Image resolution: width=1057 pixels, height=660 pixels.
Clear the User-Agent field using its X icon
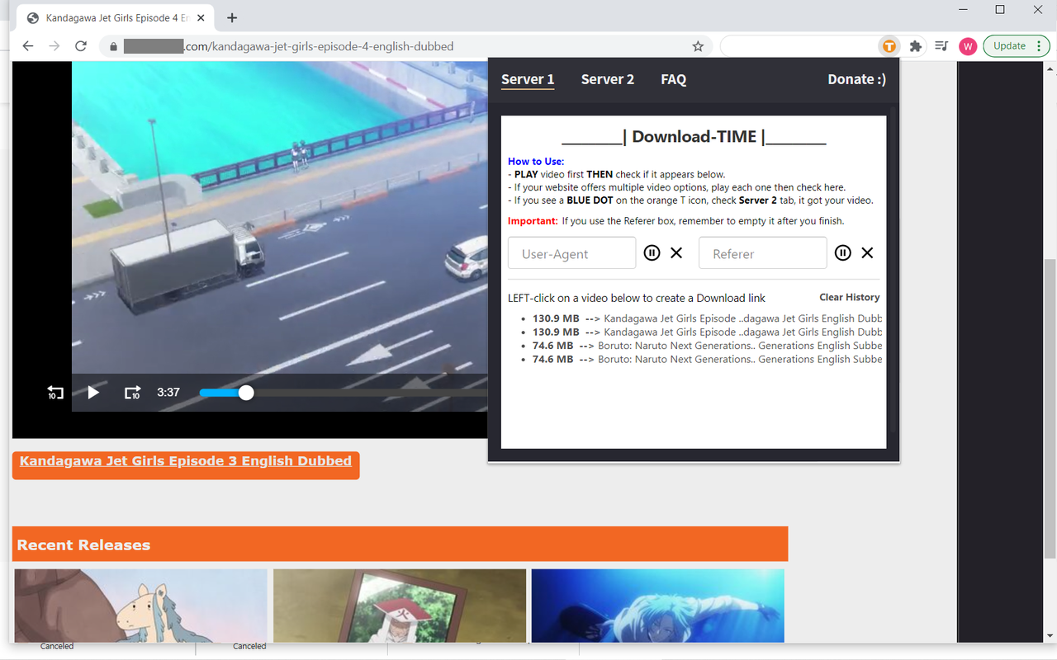[x=676, y=252]
